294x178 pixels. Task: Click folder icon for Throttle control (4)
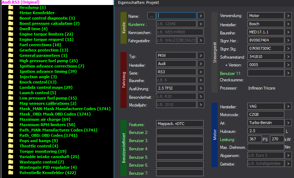point(11,146)
